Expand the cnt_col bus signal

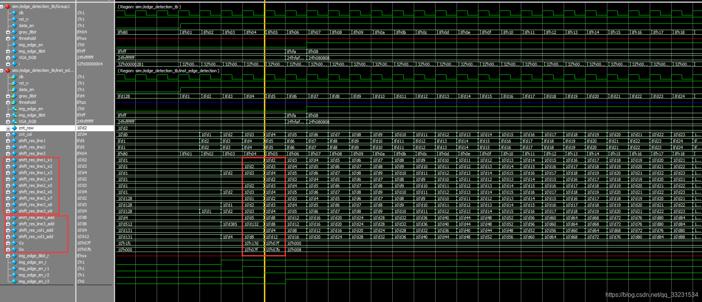point(8,134)
